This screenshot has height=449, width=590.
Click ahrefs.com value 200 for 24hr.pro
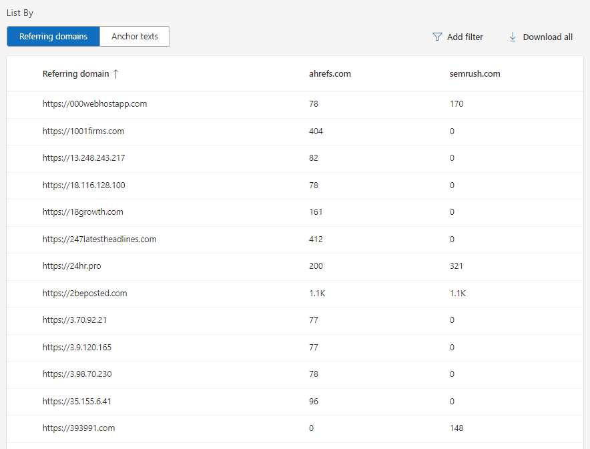[316, 266]
